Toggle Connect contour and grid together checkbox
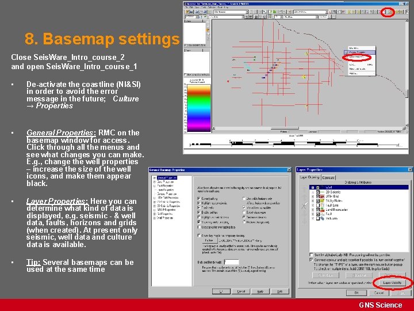Viewport: 414px width, 311px height. 311,260
